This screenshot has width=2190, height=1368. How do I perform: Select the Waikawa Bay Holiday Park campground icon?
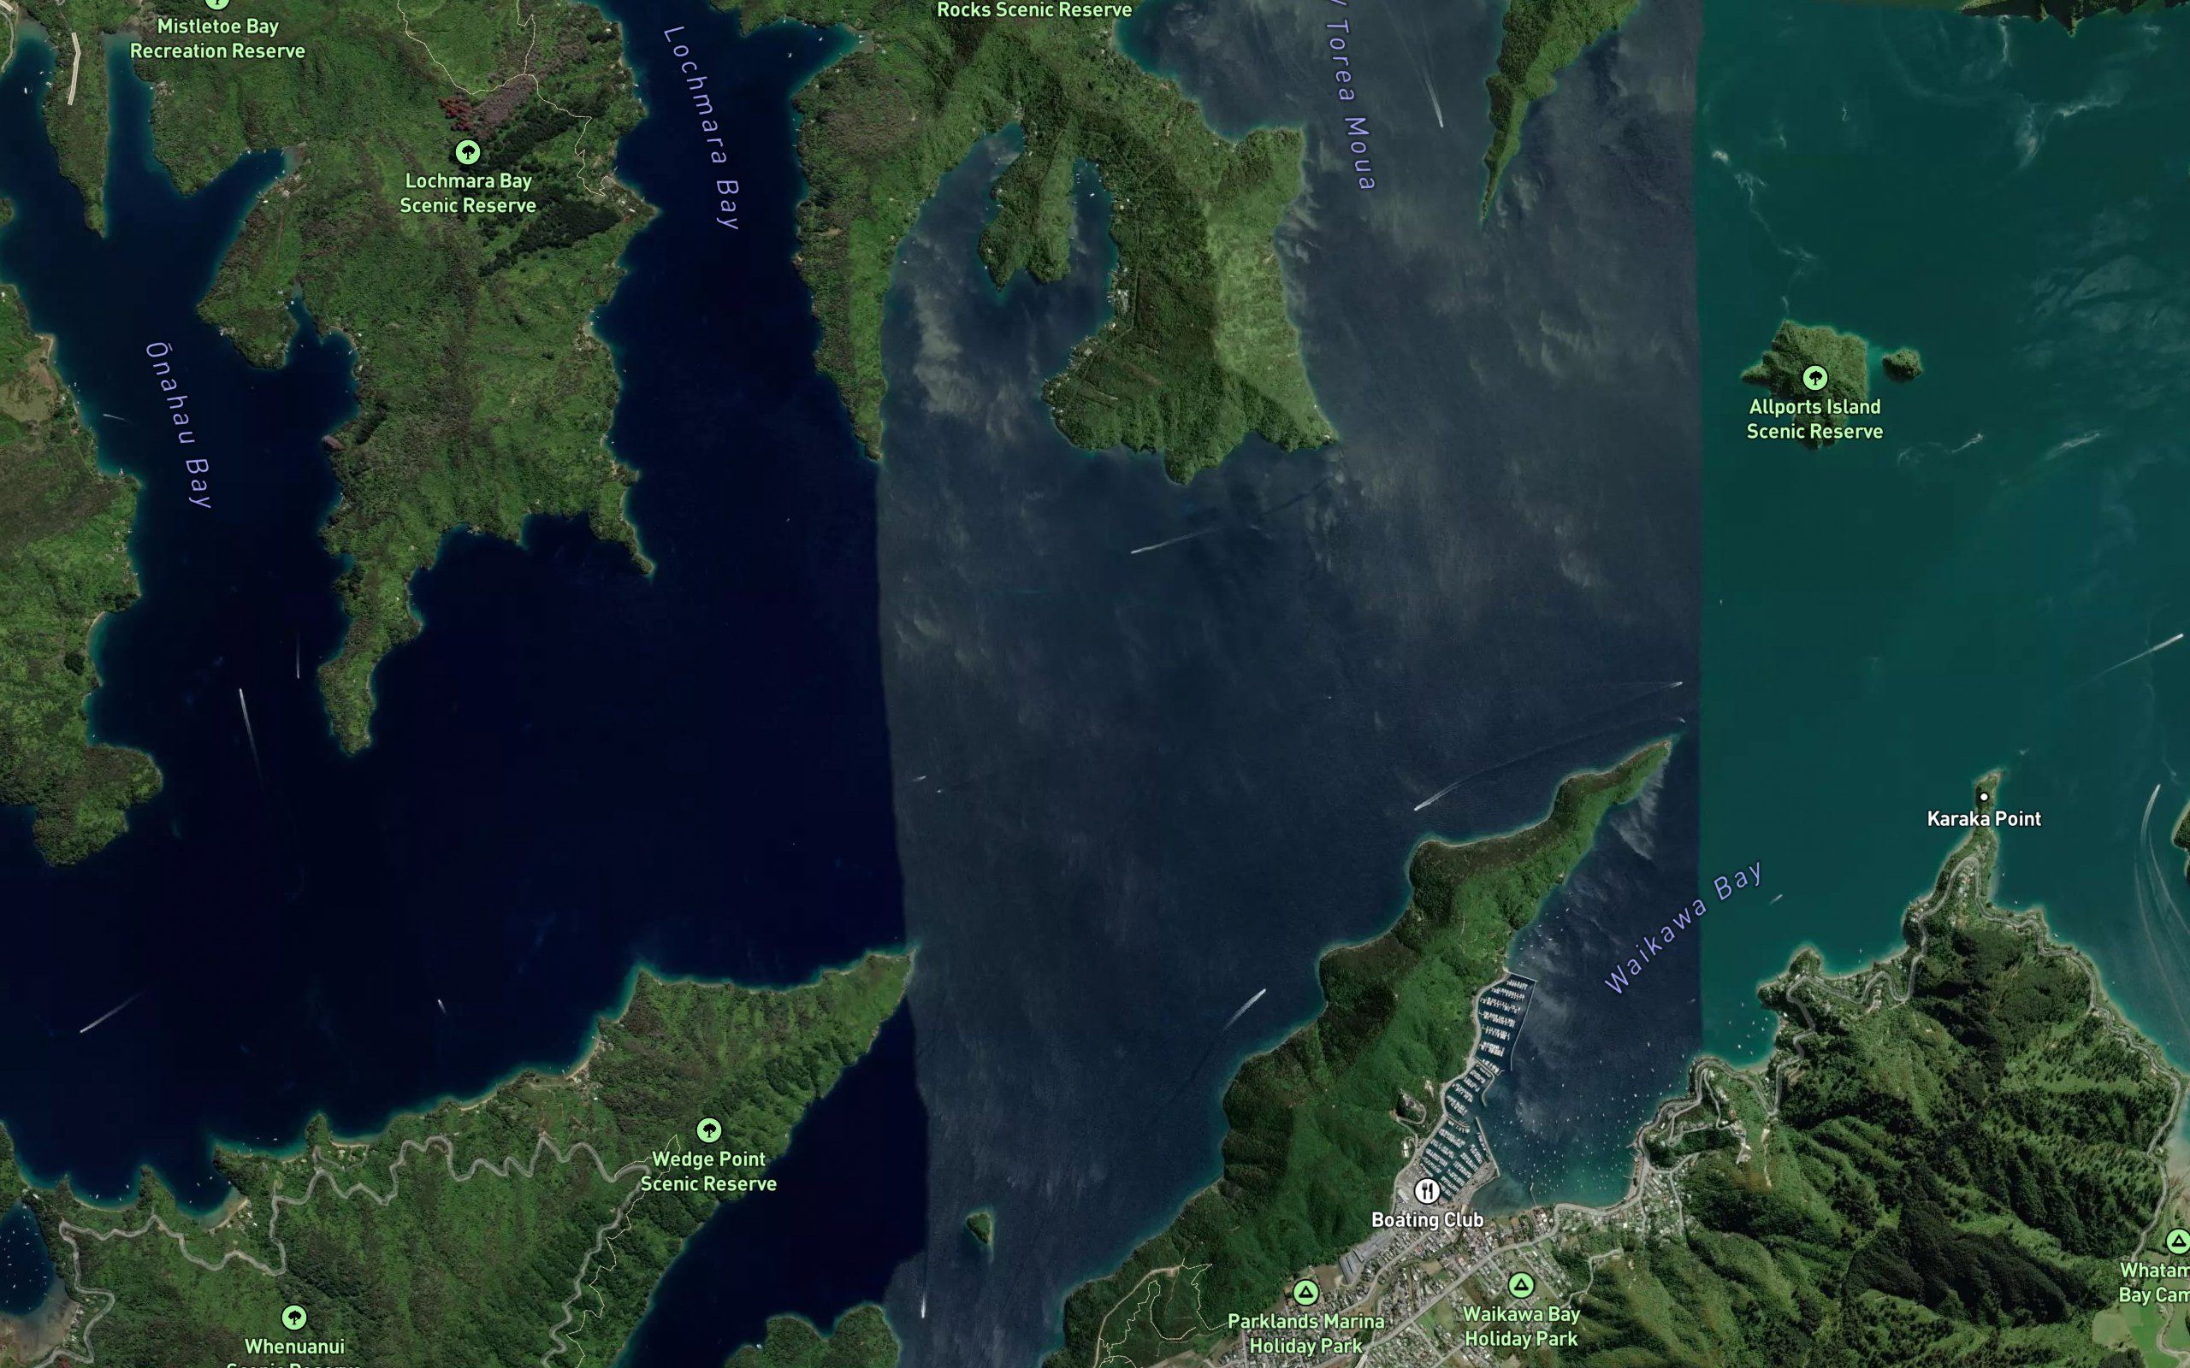pos(1521,1285)
